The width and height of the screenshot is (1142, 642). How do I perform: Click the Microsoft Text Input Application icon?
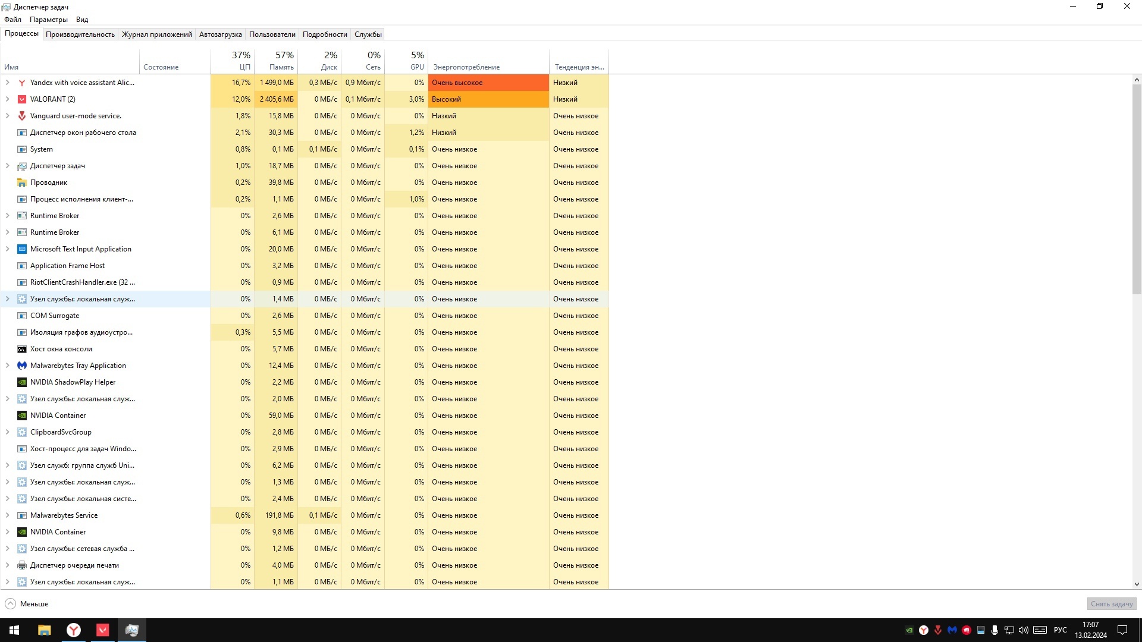[22, 249]
